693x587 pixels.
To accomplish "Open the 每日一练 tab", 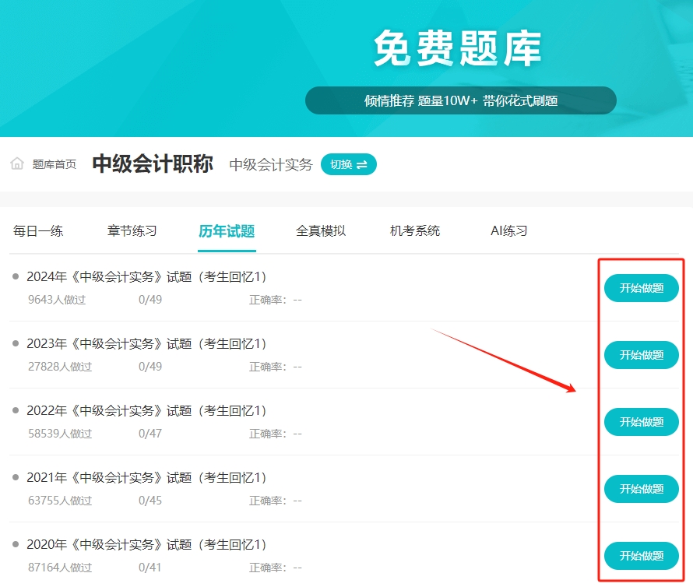I will coord(38,231).
